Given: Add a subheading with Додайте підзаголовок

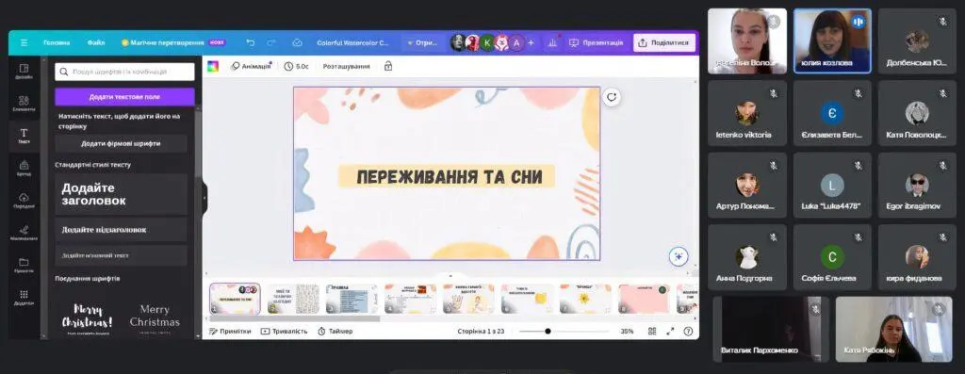Looking at the screenshot, I should tap(121, 230).
